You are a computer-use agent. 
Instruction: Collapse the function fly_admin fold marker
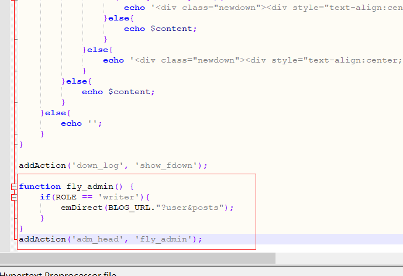[x=14, y=187]
